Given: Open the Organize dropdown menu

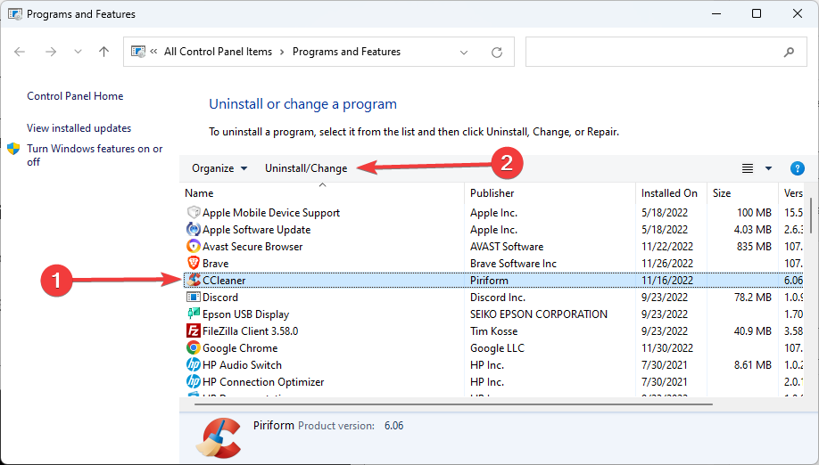Looking at the screenshot, I should click(x=219, y=168).
